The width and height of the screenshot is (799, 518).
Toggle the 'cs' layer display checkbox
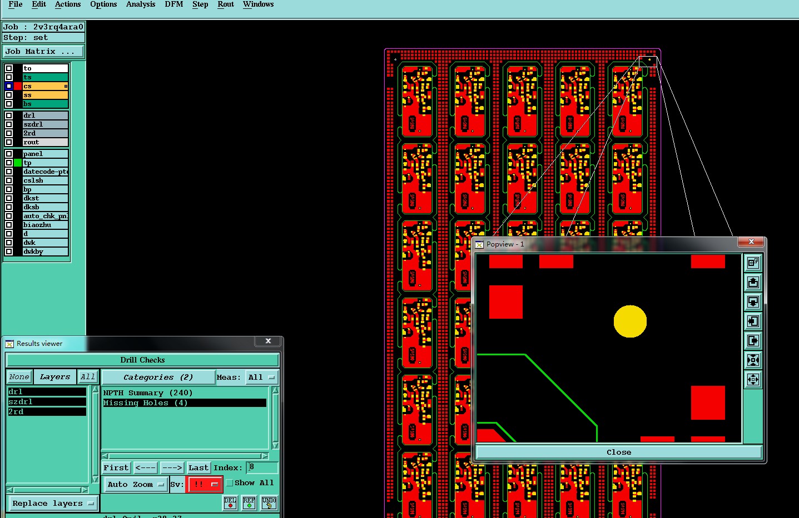point(9,86)
